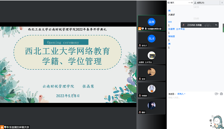The image size is (224, 129).
Task: Open the hamburger menu beside the members tab
Action: click(222, 3)
